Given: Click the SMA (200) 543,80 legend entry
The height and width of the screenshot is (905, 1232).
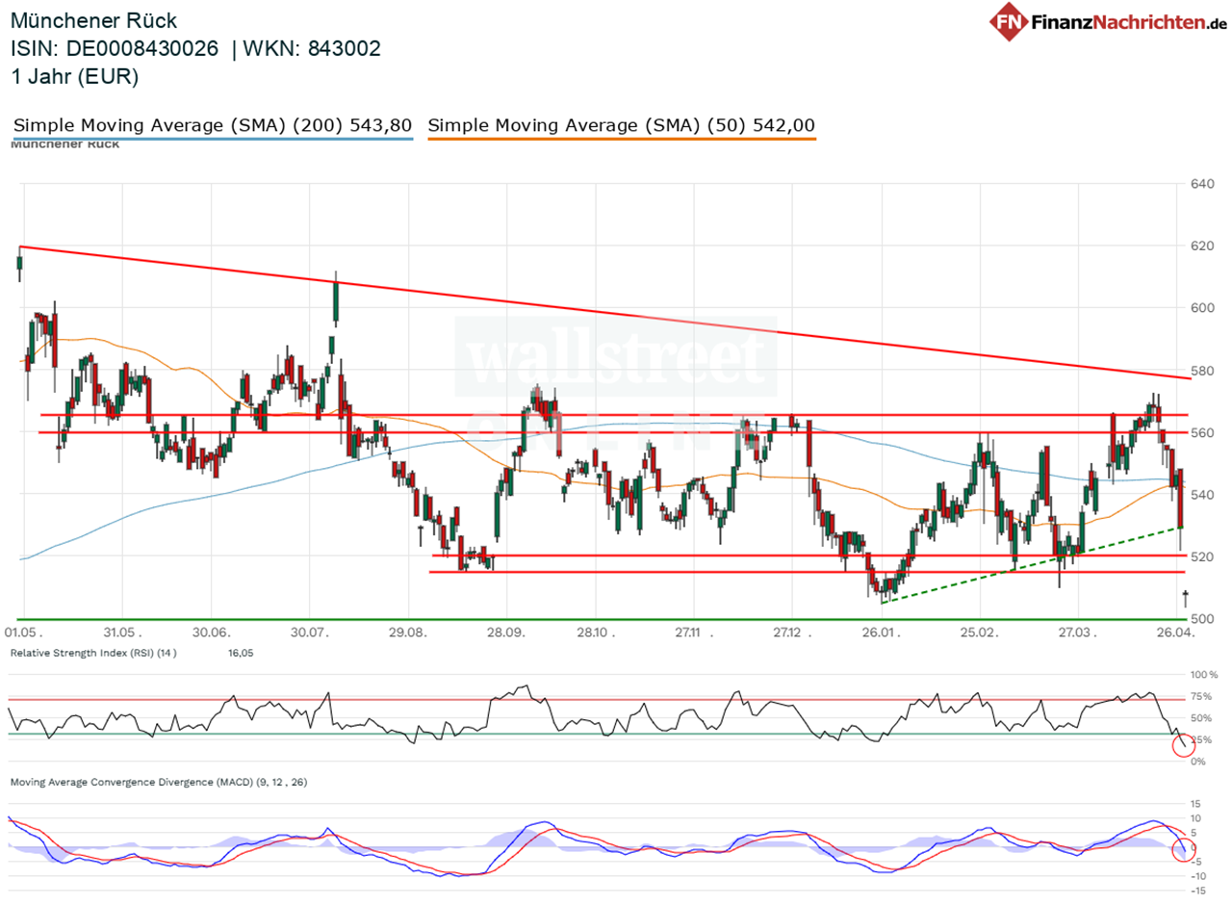Looking at the screenshot, I should [213, 125].
